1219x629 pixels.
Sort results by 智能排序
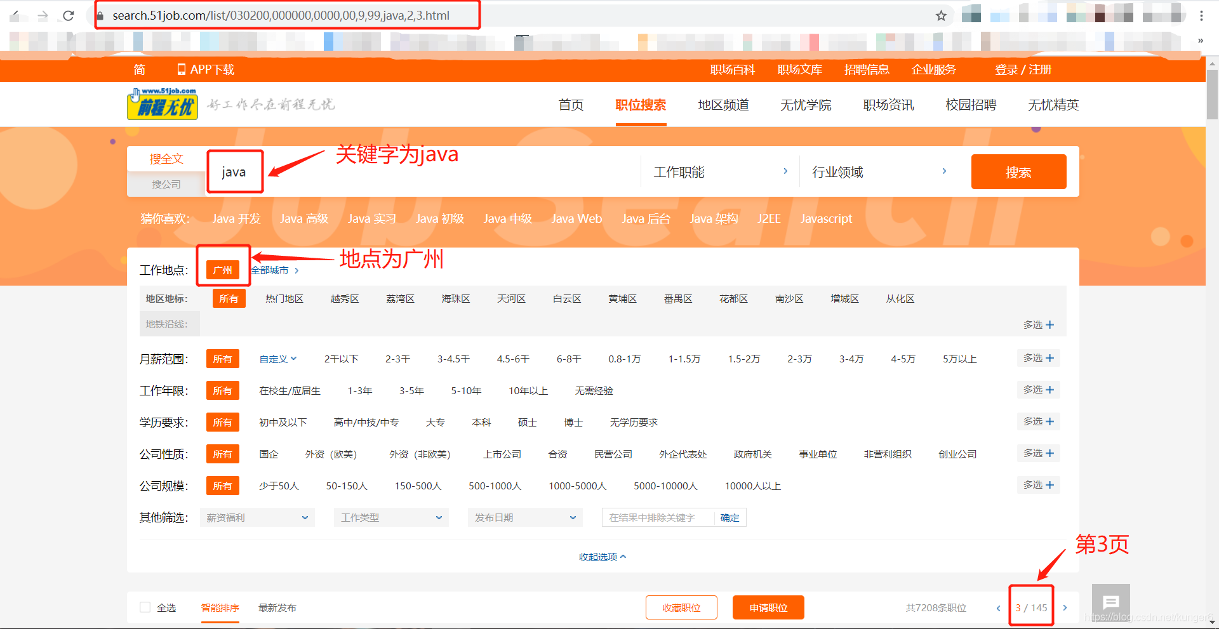pyautogui.click(x=220, y=607)
